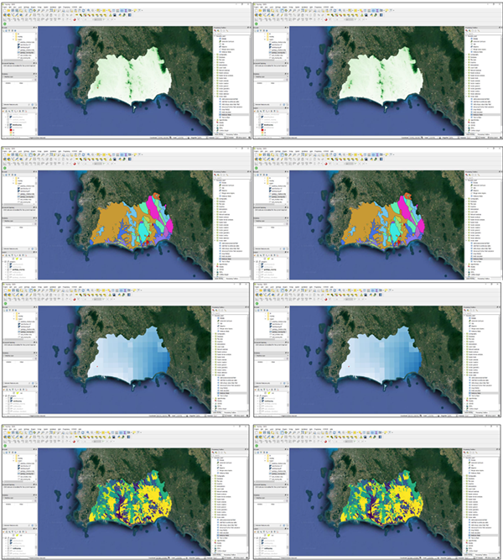Click the red legend swatch in top-left Layers panel
This screenshot has height=560, width=503.
click(x=10, y=132)
